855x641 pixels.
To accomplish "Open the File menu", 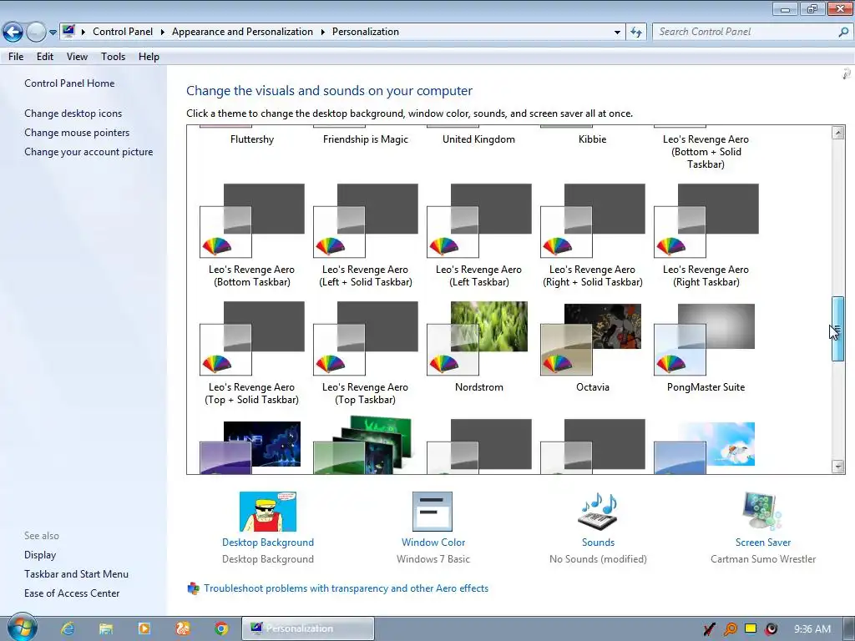I will (16, 57).
